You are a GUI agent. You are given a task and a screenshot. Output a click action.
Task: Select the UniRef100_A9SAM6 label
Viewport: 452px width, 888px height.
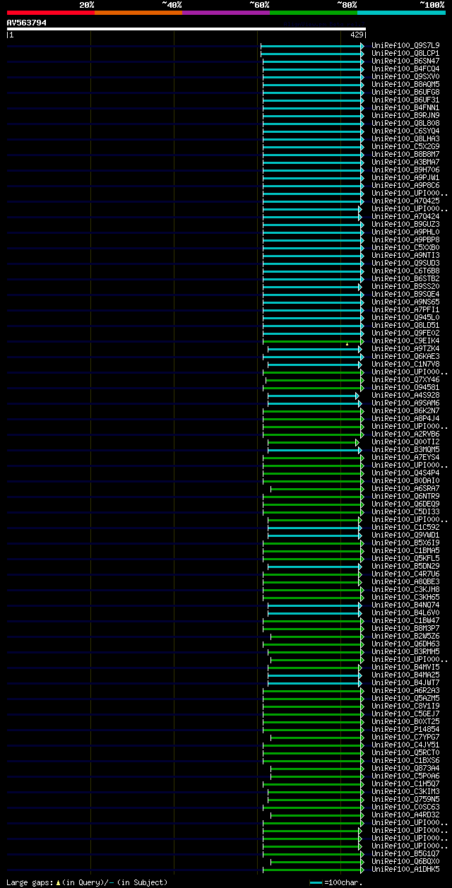point(405,403)
